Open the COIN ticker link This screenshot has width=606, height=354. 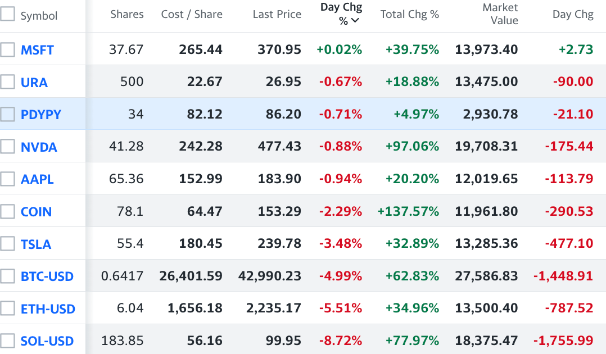(x=36, y=212)
